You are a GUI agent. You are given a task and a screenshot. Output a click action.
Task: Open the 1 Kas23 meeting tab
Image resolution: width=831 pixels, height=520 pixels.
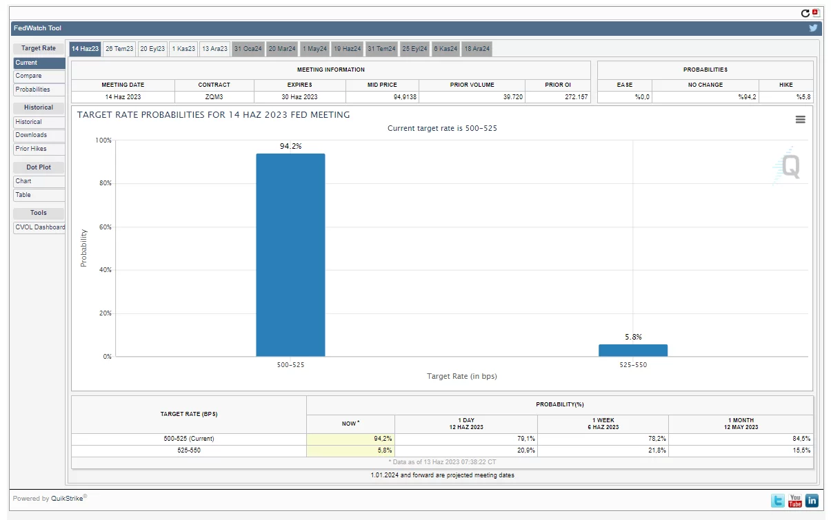click(x=183, y=49)
